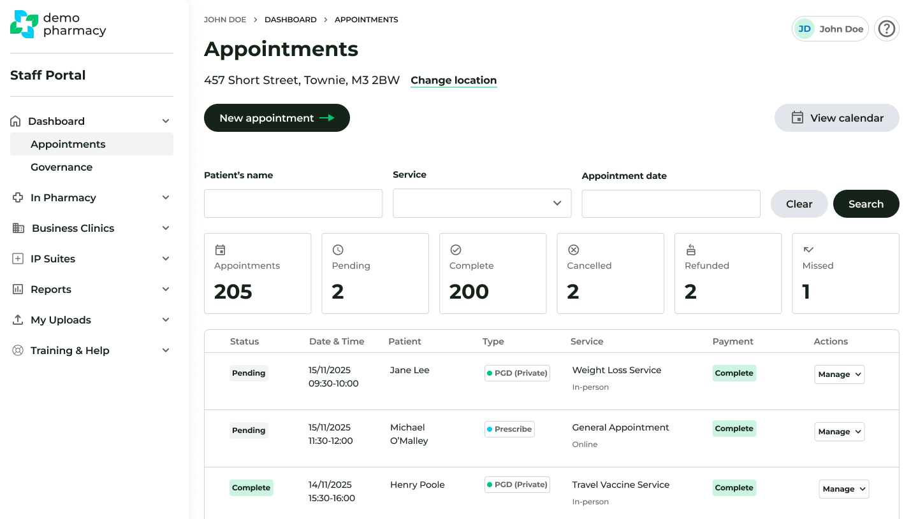Click the Missed stat arrow icon

pyautogui.click(x=807, y=250)
